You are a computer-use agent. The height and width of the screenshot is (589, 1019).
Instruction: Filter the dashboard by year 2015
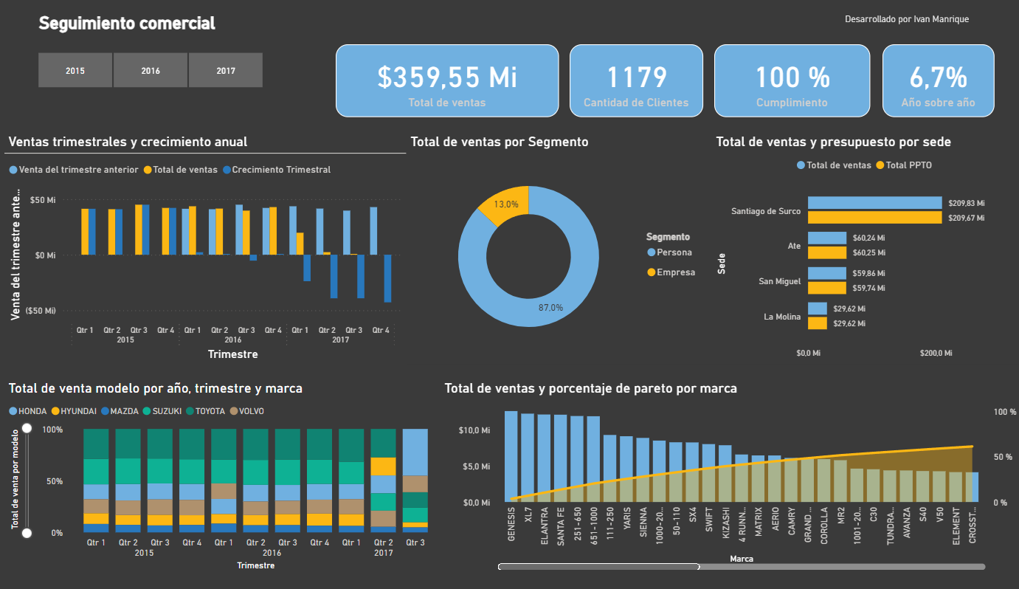[75, 71]
